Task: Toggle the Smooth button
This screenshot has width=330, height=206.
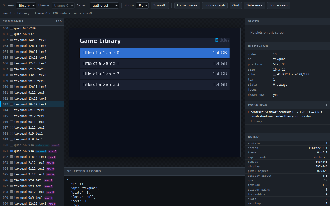Action: 160,5
